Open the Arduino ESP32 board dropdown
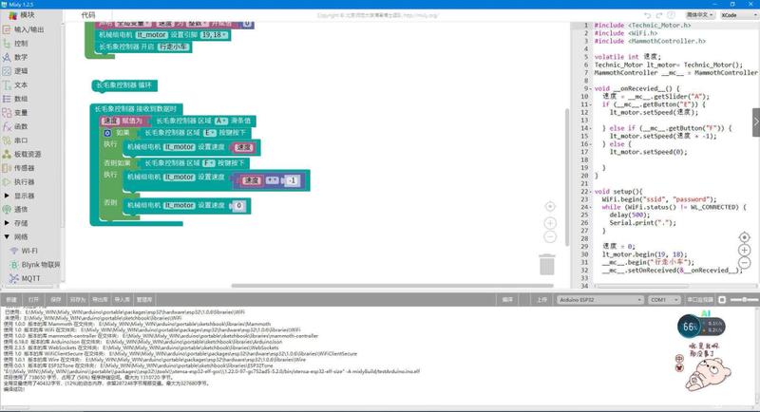Viewport: 760px width, 412px height. (x=600, y=300)
